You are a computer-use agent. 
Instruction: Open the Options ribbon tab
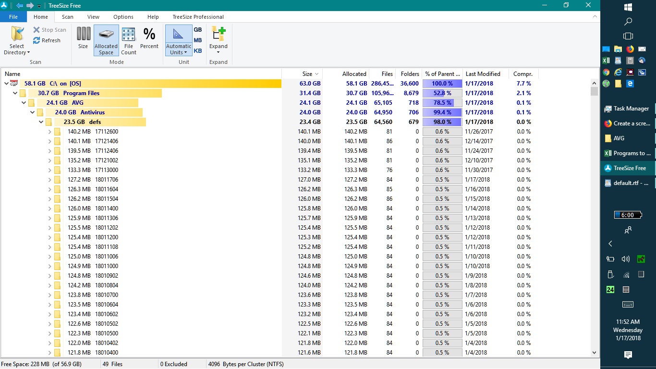[123, 17]
